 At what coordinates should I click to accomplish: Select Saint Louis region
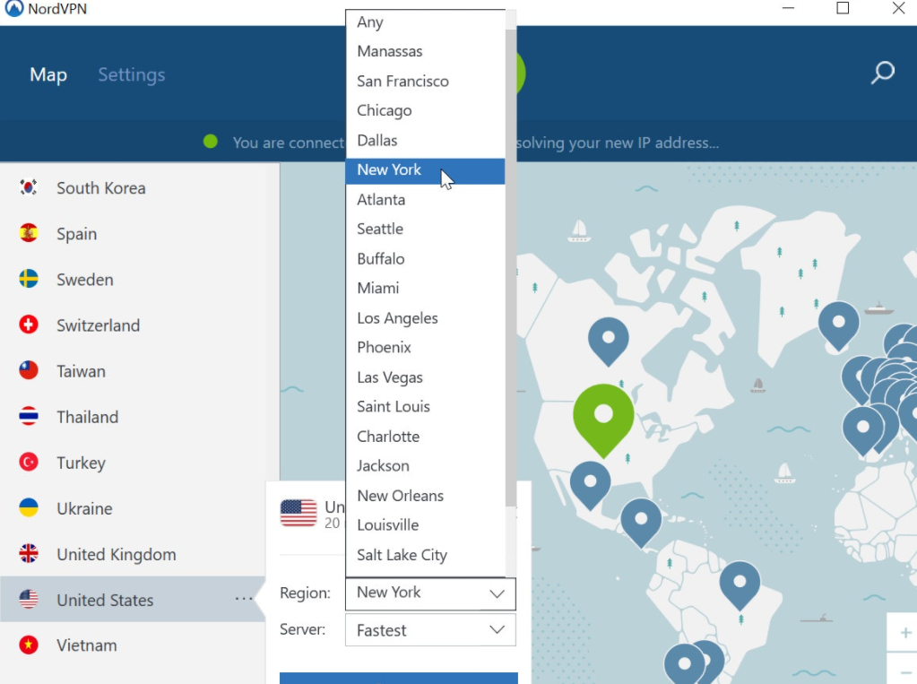click(425, 407)
